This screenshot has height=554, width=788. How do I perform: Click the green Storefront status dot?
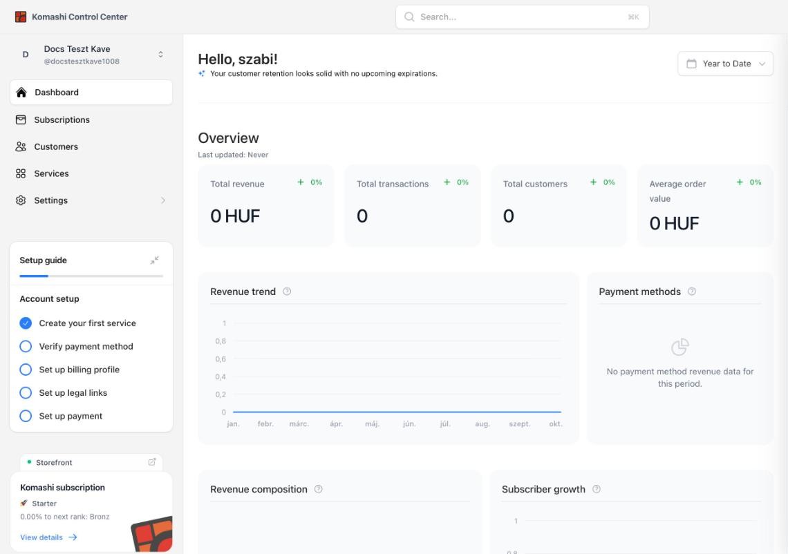coord(29,462)
